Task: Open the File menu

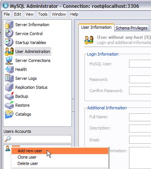Action: pyautogui.click(x=7, y=14)
